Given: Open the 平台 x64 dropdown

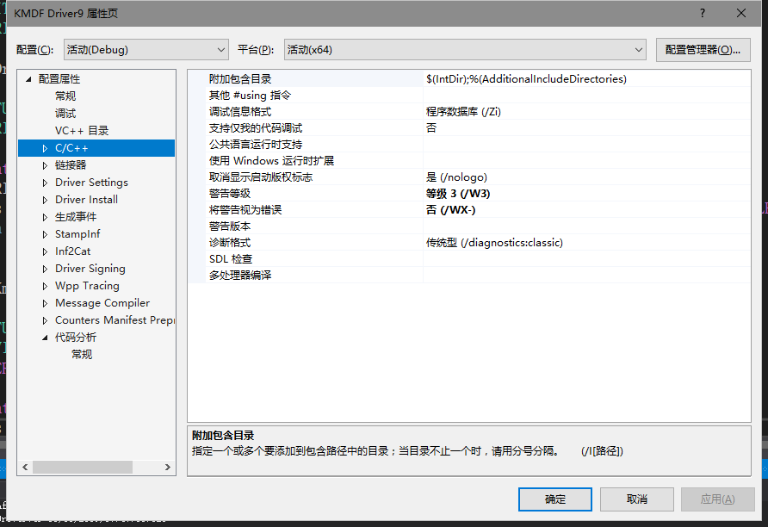Looking at the screenshot, I should click(465, 49).
